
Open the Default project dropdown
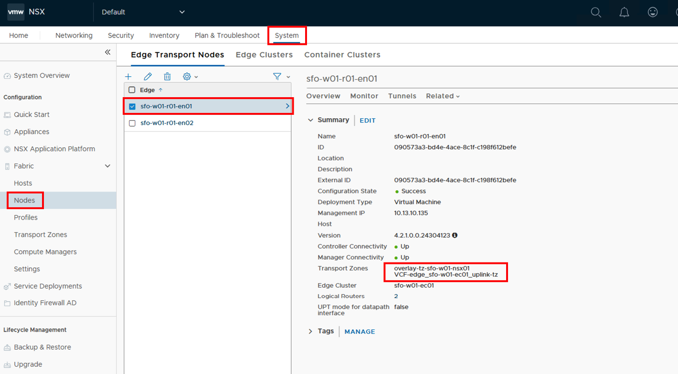[143, 12]
